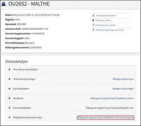Click Påbegynd registrering af rådighedsindskrænkning her
The image size is (141, 126).
pos(105,118)
